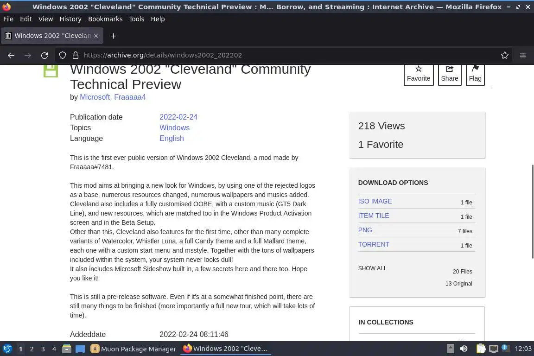Open publication date 2022-02-24 link
Screen dimensions: 534x356
(178, 117)
